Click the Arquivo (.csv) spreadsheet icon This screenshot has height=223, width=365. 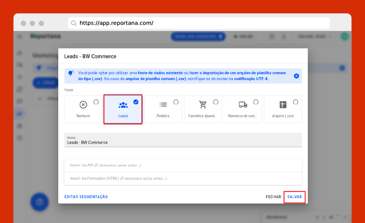[283, 105]
